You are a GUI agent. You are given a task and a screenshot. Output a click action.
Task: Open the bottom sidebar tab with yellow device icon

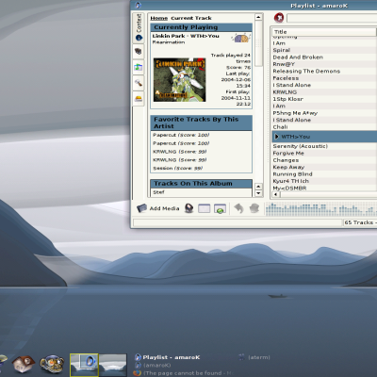pyautogui.click(x=139, y=99)
